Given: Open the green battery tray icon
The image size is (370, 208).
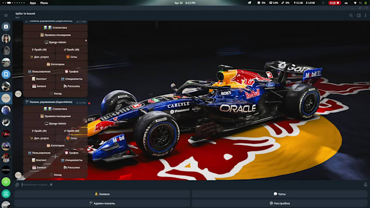Looking at the screenshot, I should [366, 3].
